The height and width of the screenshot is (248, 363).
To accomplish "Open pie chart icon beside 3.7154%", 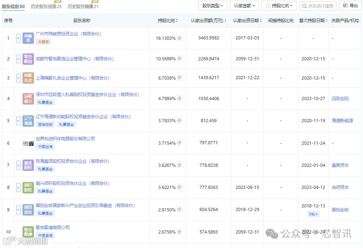I will coord(179,143).
